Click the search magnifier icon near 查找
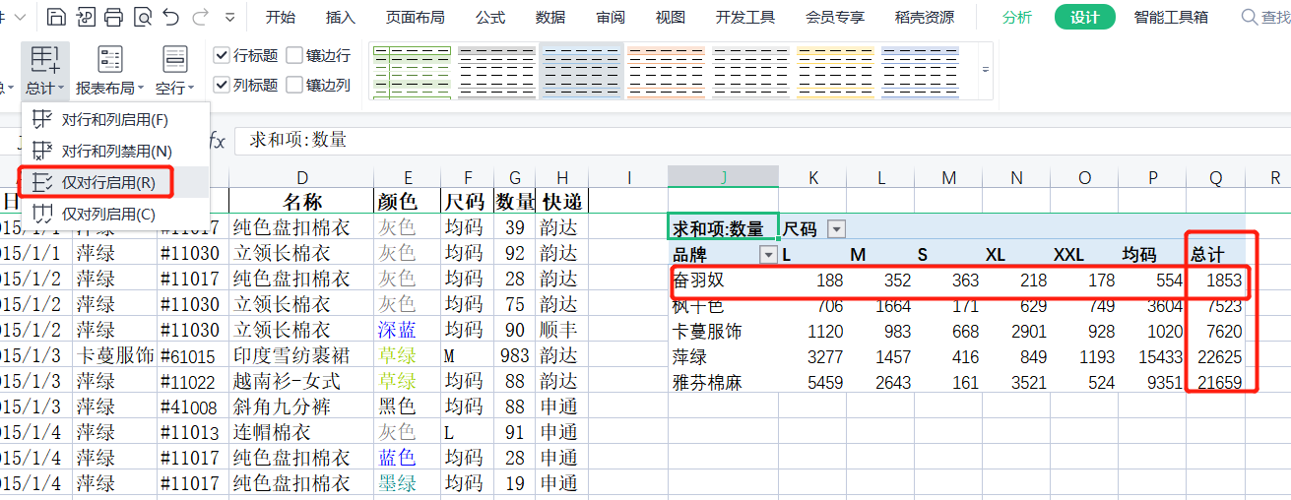This screenshot has width=1291, height=500. (1250, 17)
